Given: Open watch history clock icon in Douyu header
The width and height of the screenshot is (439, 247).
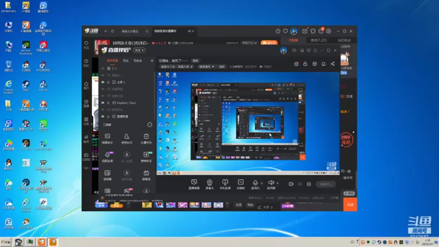Looking at the screenshot, I should point(278,31).
